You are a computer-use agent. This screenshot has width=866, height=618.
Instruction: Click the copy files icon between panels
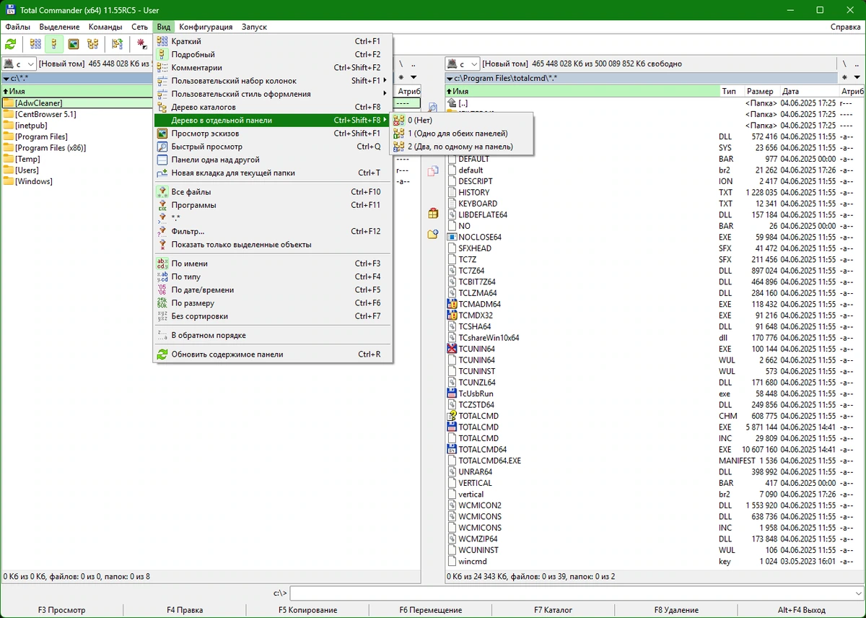pos(433,171)
